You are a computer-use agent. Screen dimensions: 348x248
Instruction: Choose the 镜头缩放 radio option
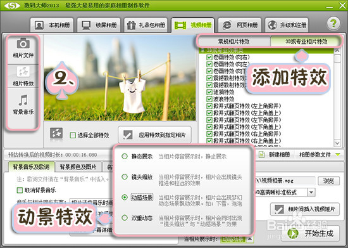point(125,177)
